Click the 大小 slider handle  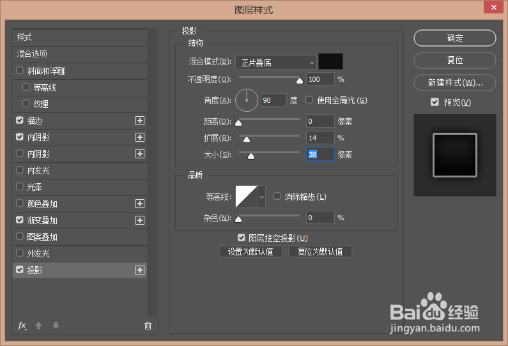[251, 156]
